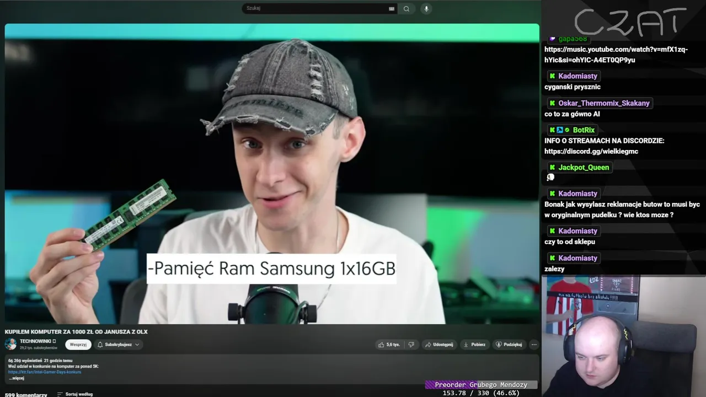This screenshot has height=397, width=706.
Task: Open the on-screen keyboard icon in search
Action: [x=392, y=9]
